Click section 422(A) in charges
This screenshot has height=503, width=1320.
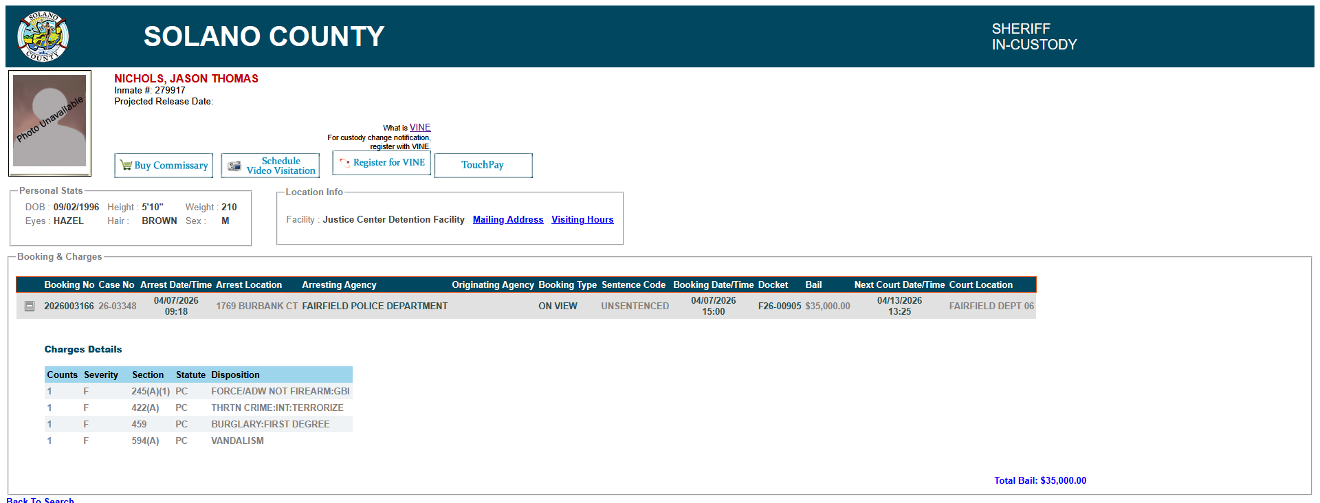point(145,408)
